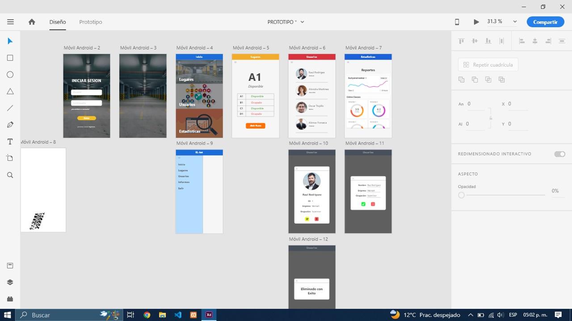Toggle Redimensionado Interactivo switch
572x321 pixels.
pyautogui.click(x=559, y=154)
